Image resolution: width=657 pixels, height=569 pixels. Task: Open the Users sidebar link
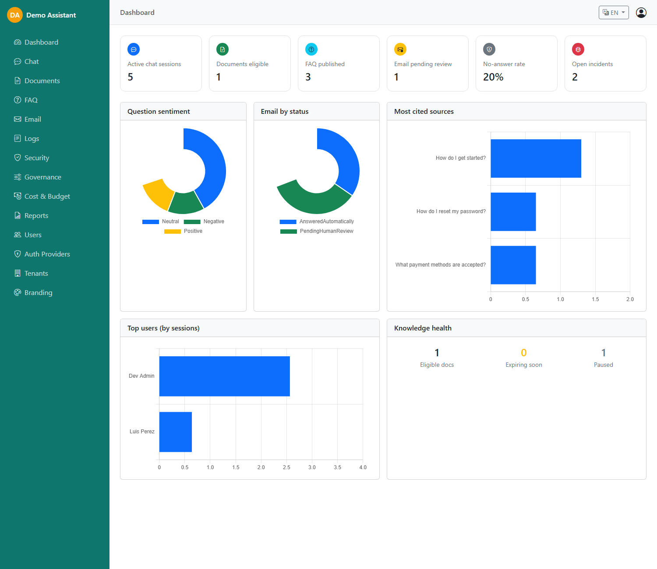click(x=55, y=235)
